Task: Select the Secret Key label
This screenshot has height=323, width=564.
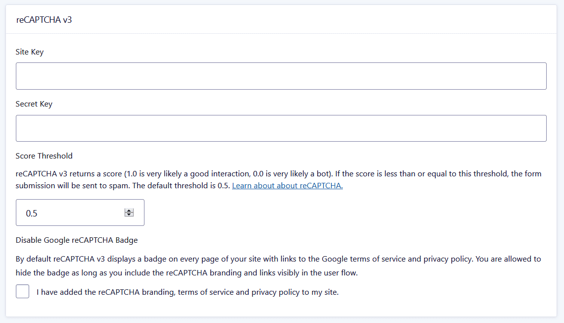Action: coord(33,104)
